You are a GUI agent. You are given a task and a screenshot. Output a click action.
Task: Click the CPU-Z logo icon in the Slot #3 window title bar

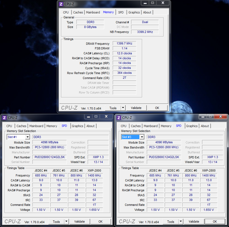(119, 118)
